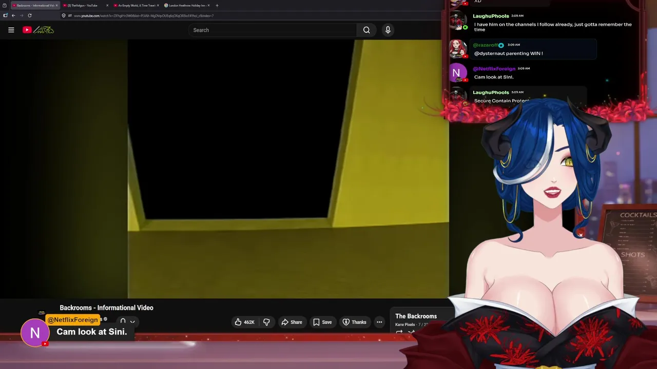Screen dimensions: 657x369
Task: Click the 'Cam look at Sini.' chat message
Action: 494,77
